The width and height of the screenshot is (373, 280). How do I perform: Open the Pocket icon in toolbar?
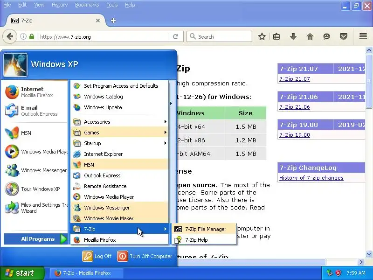click(x=344, y=37)
